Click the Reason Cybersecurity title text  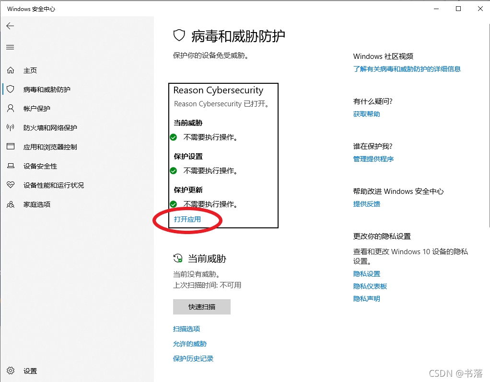click(x=218, y=90)
